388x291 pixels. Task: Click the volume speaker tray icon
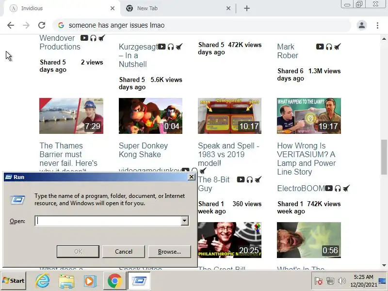tap(342, 281)
